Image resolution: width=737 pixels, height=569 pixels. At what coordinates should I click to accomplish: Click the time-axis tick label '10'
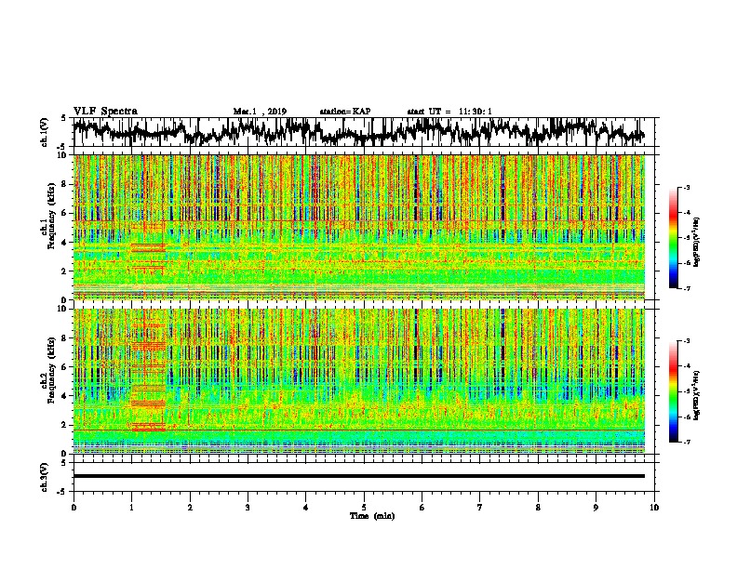coord(654,508)
